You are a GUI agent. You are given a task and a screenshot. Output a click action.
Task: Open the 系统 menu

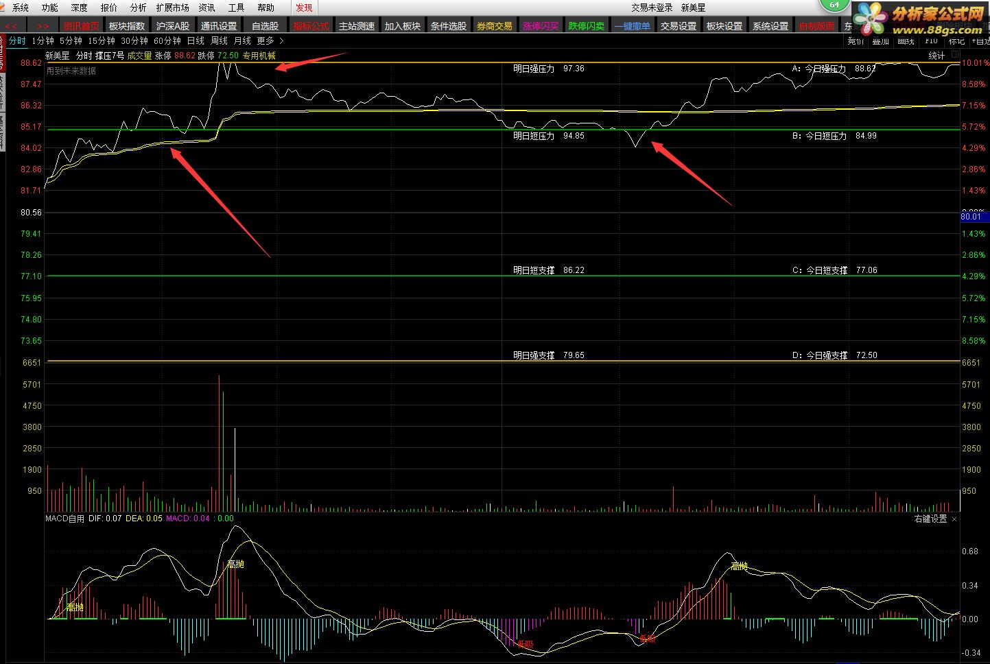[21, 8]
